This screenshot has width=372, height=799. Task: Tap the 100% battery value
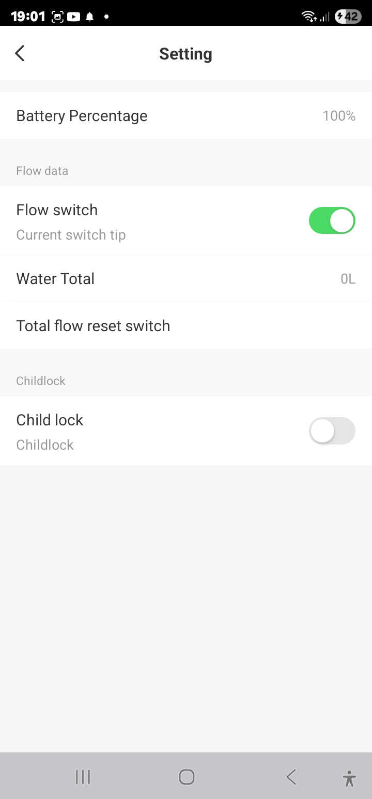(x=339, y=116)
